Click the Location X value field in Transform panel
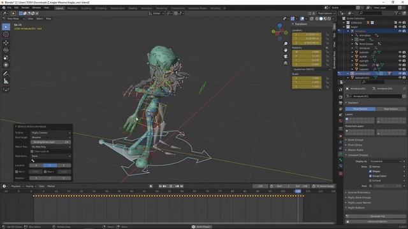 [x=307, y=34]
